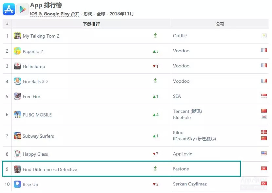Open the Helix Jump title

34,66
